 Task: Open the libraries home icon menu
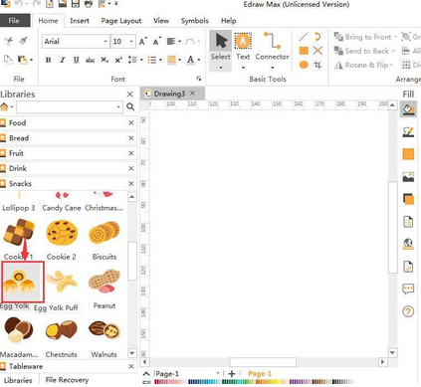(7, 106)
